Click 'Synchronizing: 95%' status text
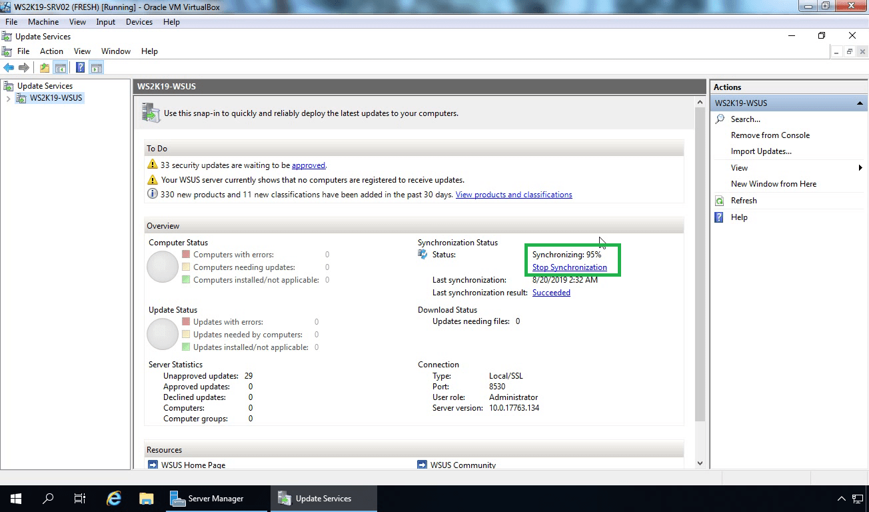 pyautogui.click(x=566, y=255)
